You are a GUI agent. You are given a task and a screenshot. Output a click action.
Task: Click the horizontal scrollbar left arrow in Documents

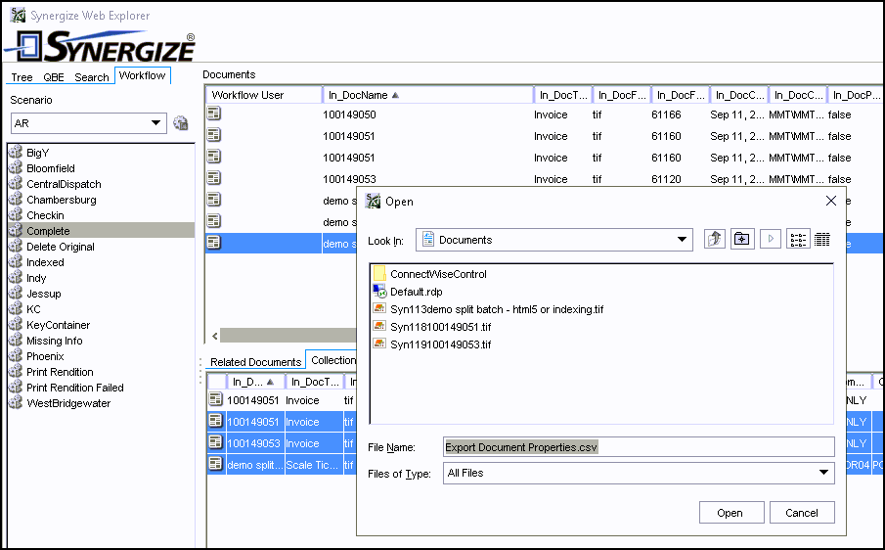click(214, 336)
